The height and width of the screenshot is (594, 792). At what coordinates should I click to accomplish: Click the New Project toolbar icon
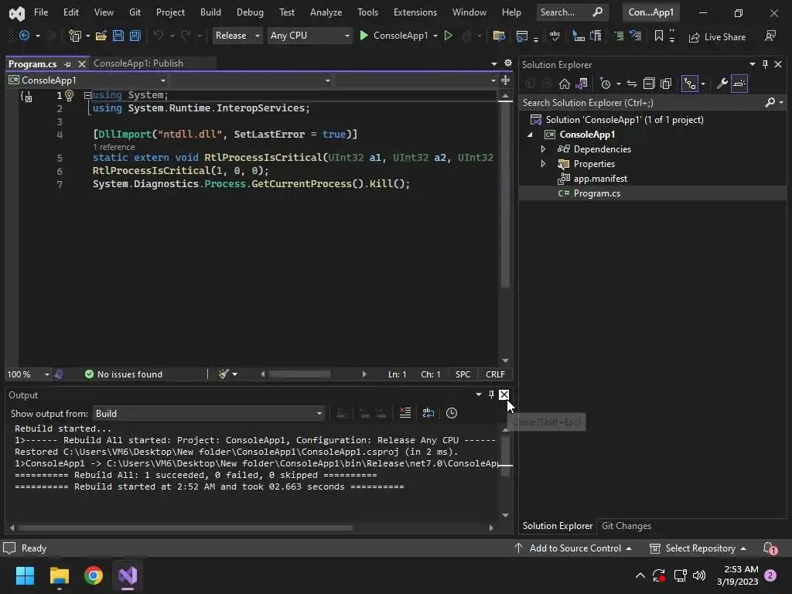[x=75, y=36]
